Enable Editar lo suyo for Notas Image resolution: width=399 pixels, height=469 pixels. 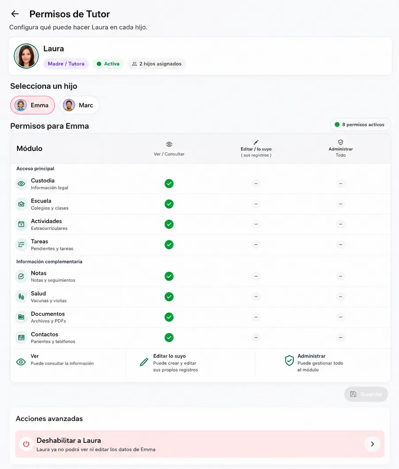click(256, 277)
